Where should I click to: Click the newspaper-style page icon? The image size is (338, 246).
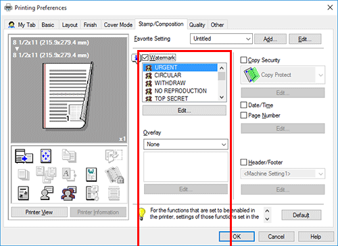click(24, 193)
